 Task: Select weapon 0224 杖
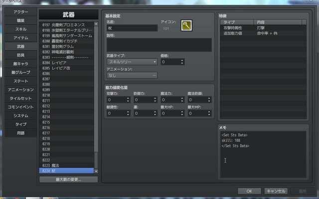click(x=66, y=171)
